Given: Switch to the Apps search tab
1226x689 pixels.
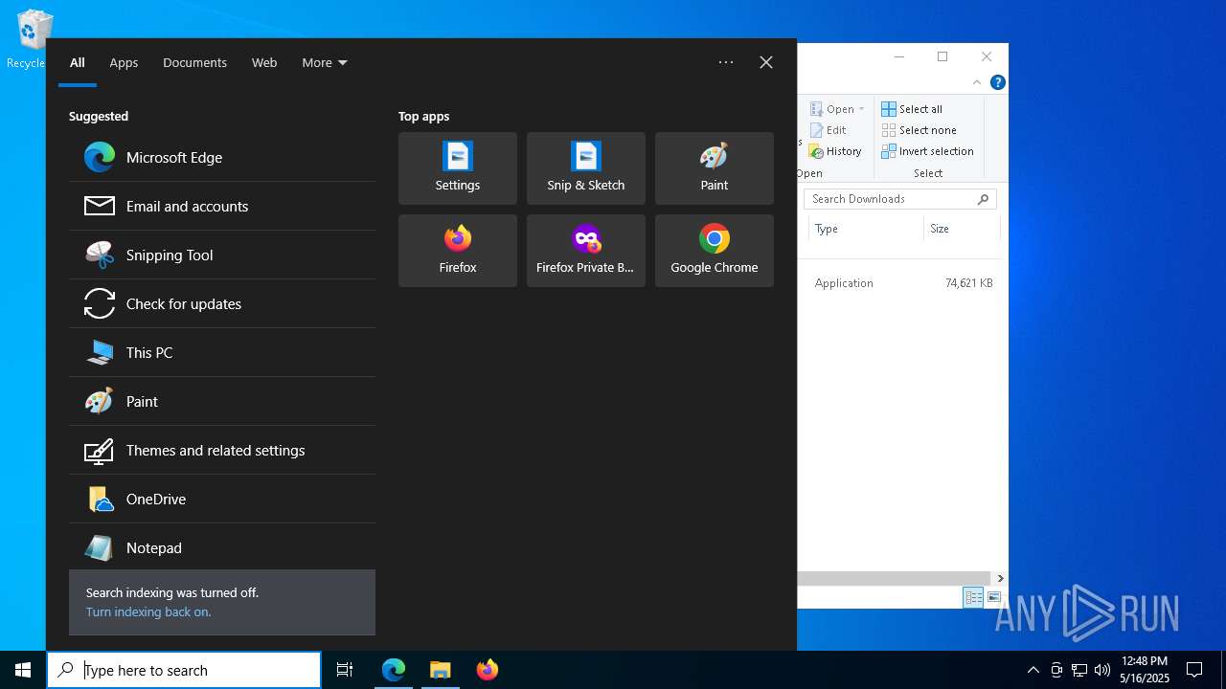Looking at the screenshot, I should tap(124, 62).
